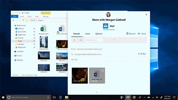Select the Travel folder in navigation pane
The image size is (178, 100).
tap(23, 41)
